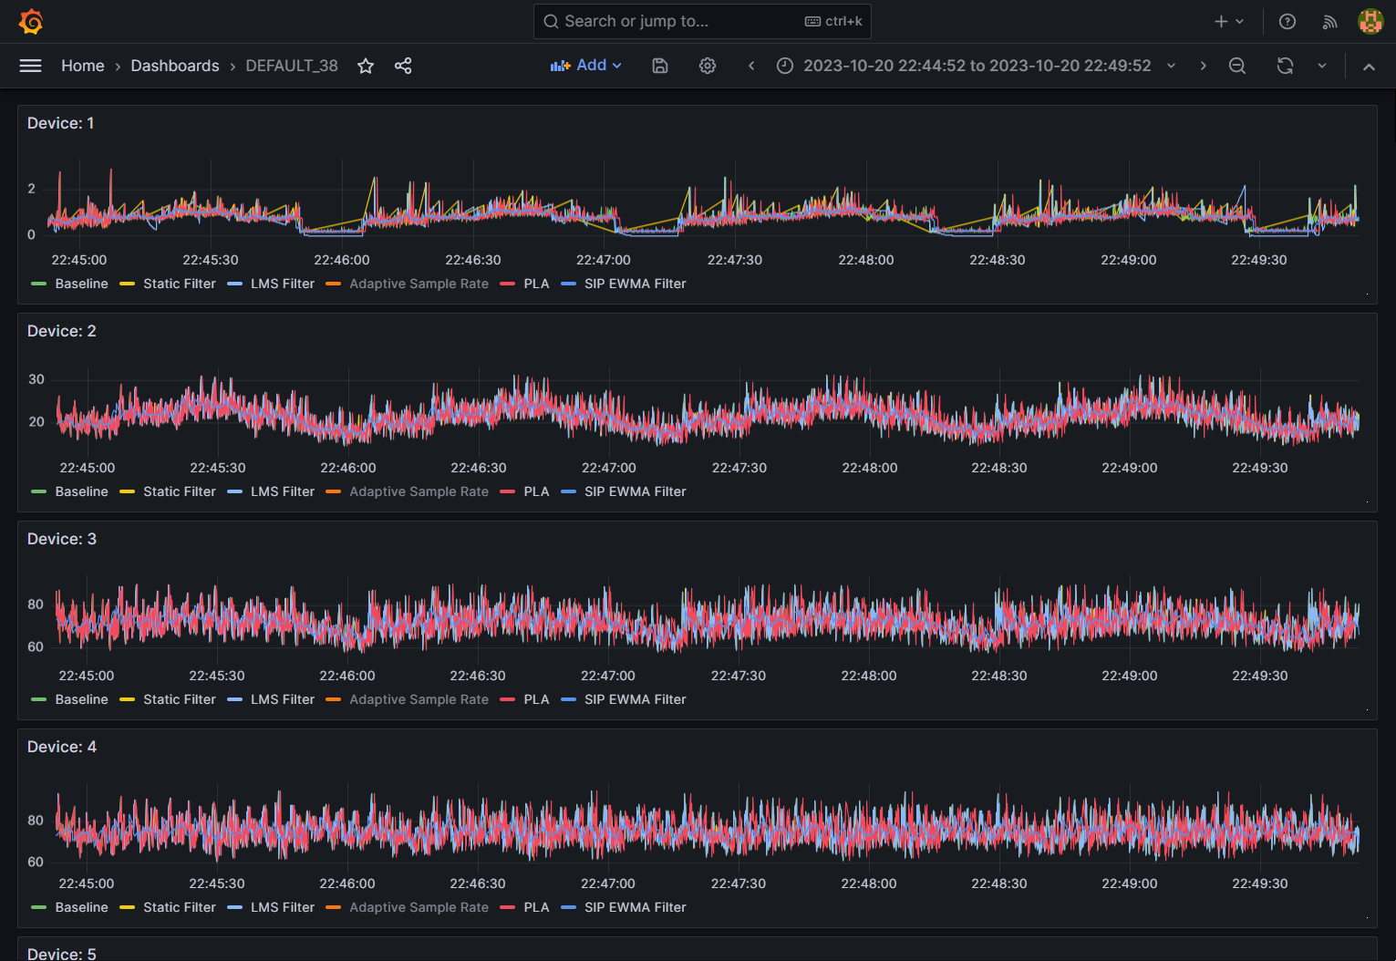Zoom out the time range
Viewport: 1396px width, 961px height.
click(x=1237, y=66)
